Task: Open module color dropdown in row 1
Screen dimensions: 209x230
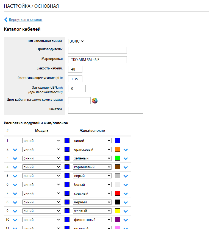Action: tap(42, 141)
